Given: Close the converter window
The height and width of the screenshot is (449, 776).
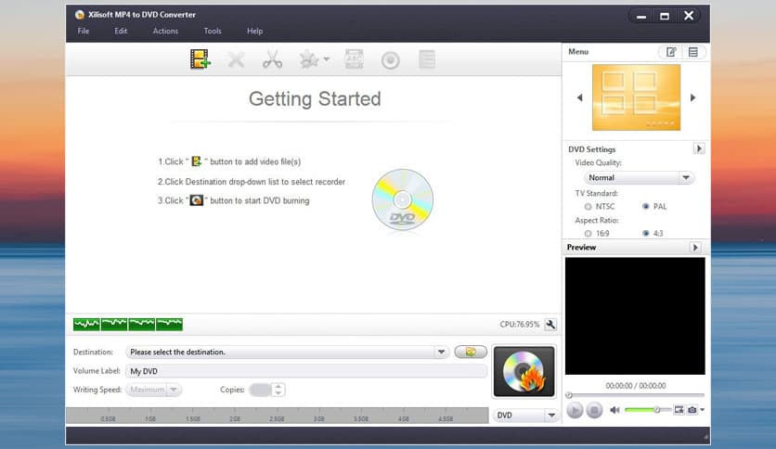Looking at the screenshot, I should [x=689, y=16].
